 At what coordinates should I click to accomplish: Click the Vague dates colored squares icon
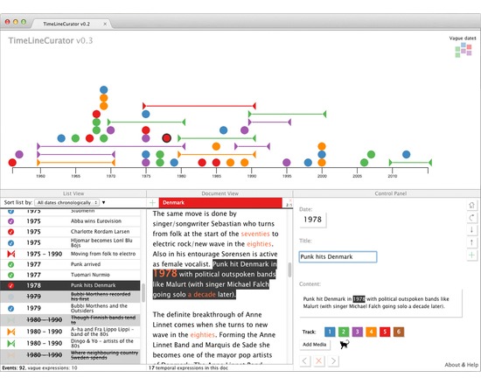pyautogui.click(x=464, y=50)
